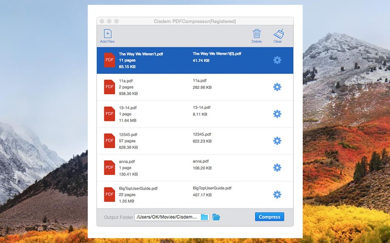The height and width of the screenshot is (243, 390).
Task: Select source file name The Way We Weren't.pdf
Action: point(141,54)
